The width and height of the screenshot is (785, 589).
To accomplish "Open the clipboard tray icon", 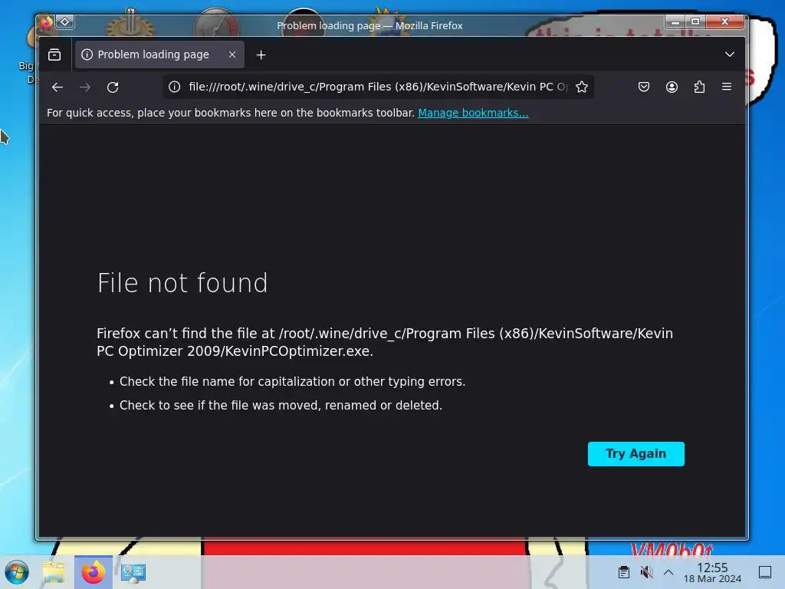I will pyautogui.click(x=623, y=572).
